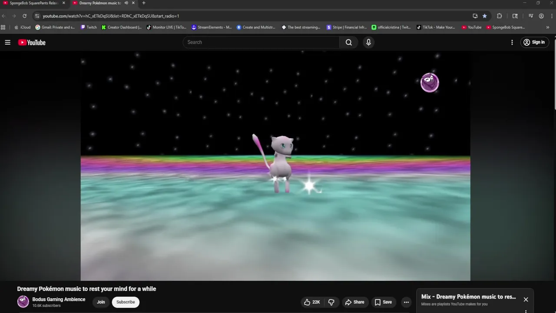Open Stripe Financial Infrastructure bookmark
This screenshot has width=556, height=313.
click(347, 27)
